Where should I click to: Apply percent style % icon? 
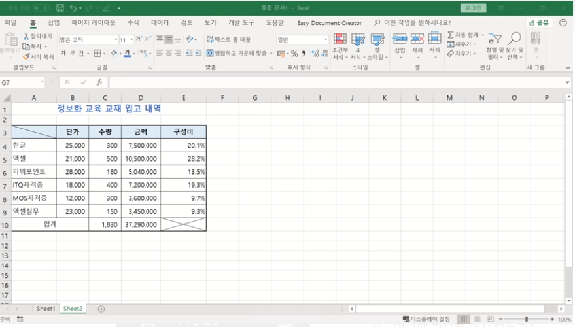coord(294,54)
